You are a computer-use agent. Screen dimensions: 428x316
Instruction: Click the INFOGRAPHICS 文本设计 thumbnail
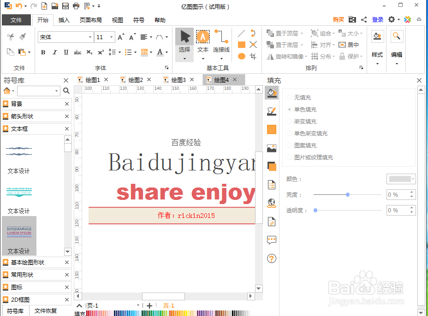click(19, 236)
